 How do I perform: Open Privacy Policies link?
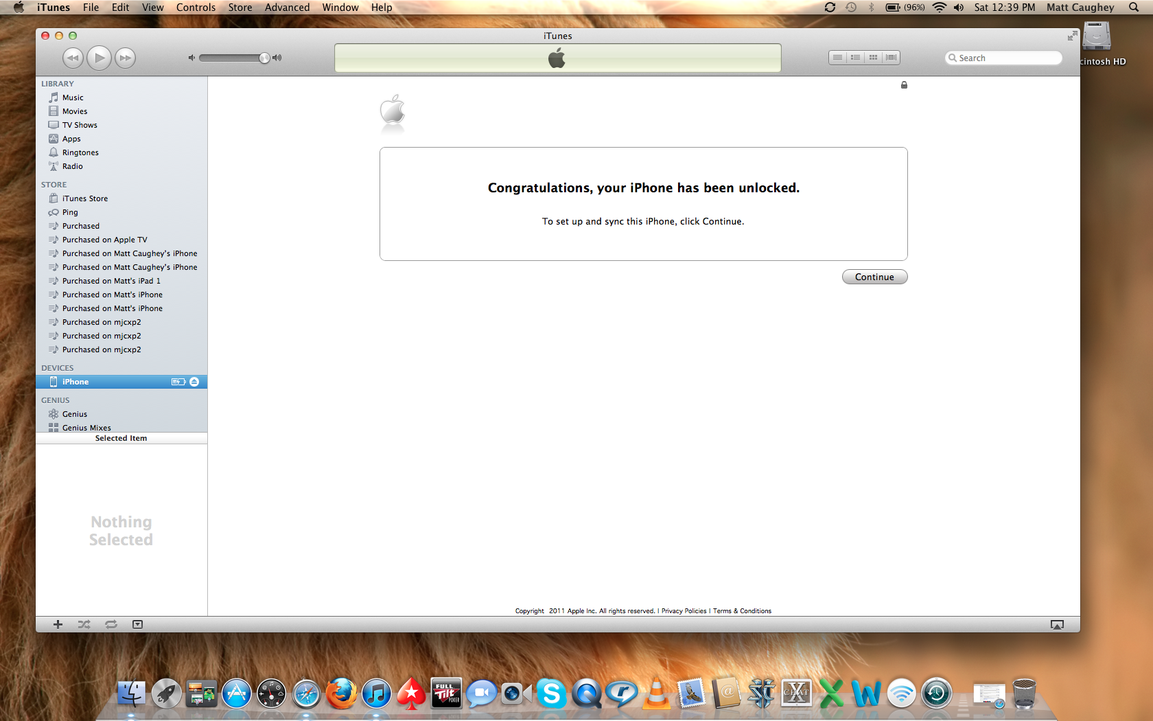click(684, 611)
